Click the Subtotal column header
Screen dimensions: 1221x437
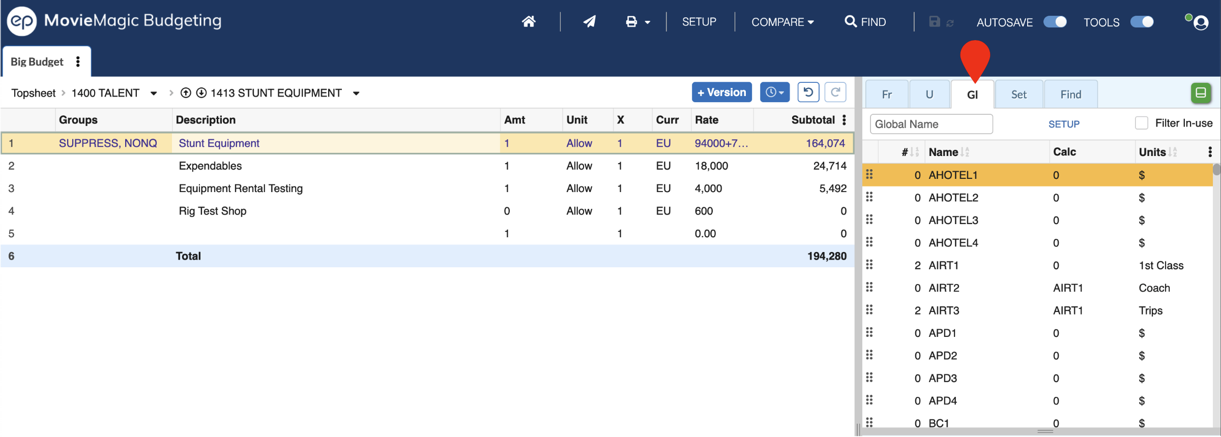[813, 120]
